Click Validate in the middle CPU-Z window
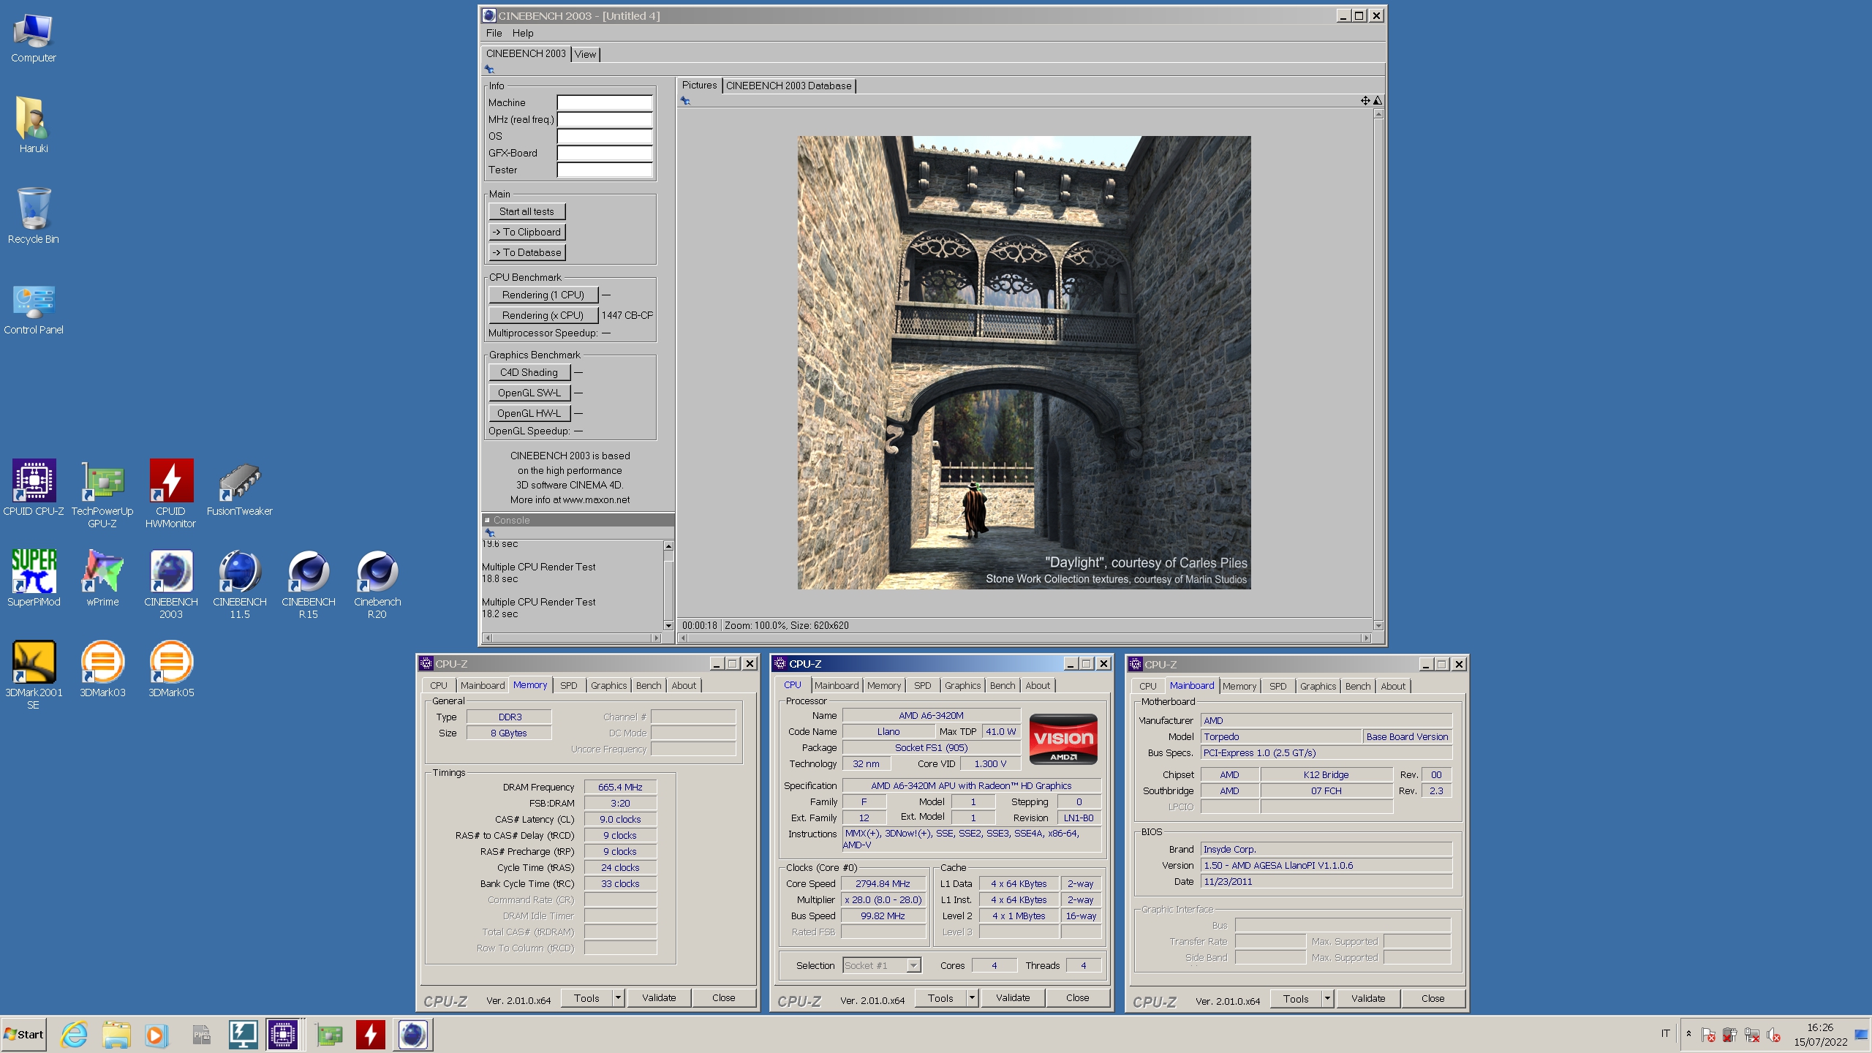 click(x=1012, y=997)
